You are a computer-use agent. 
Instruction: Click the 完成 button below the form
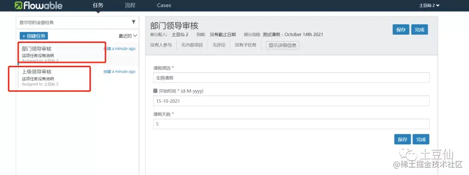(421, 139)
